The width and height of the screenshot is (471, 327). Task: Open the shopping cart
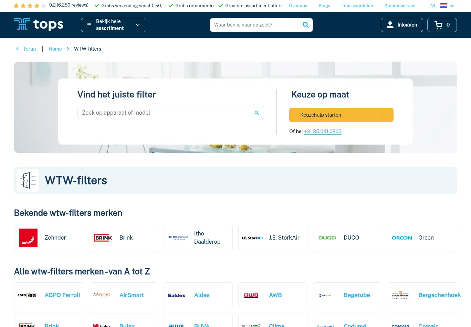(x=442, y=25)
